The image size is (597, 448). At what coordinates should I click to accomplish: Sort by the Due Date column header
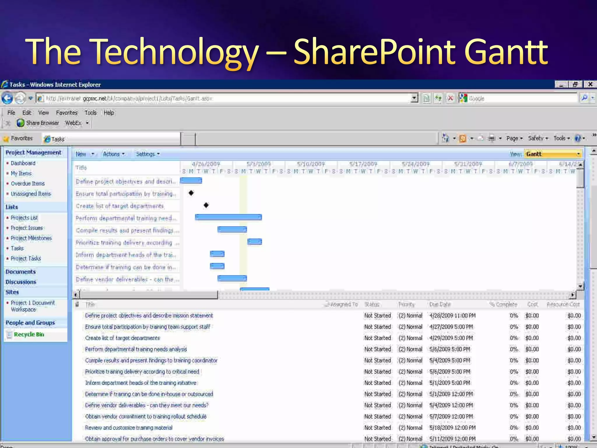click(x=440, y=304)
